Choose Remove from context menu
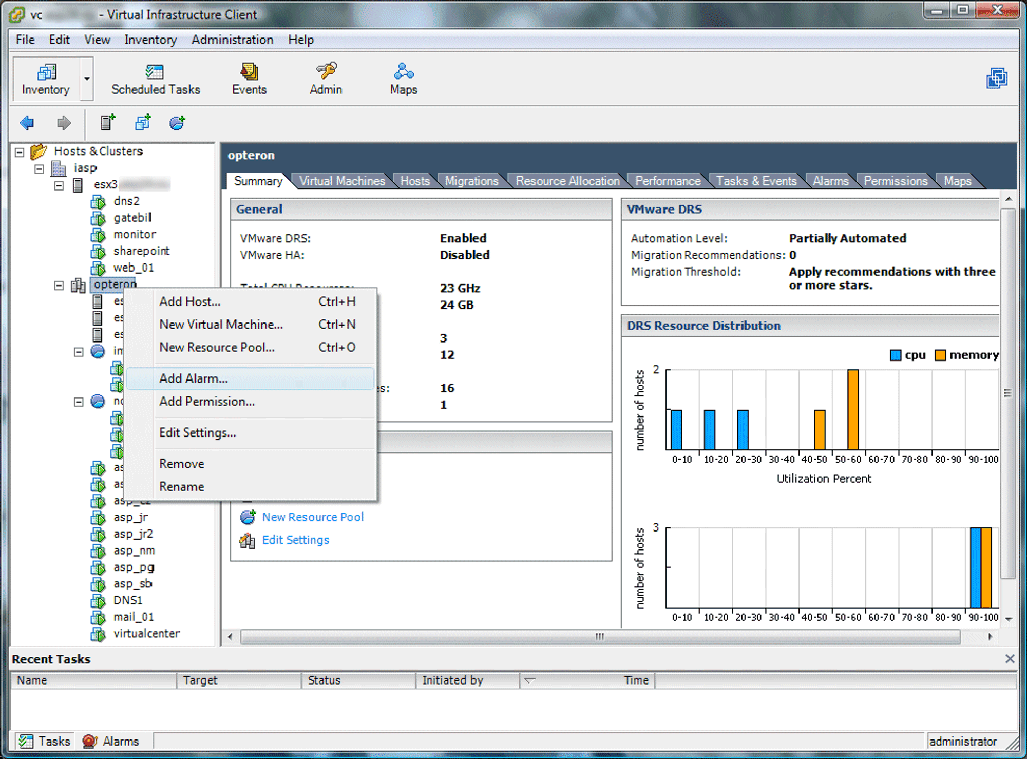Screen dimensions: 1027x759 250,464
